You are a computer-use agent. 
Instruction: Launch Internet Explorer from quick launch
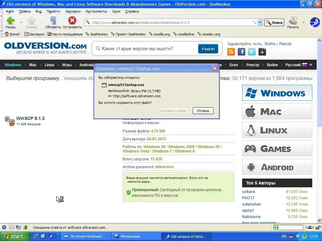pyautogui.click(x=36, y=236)
